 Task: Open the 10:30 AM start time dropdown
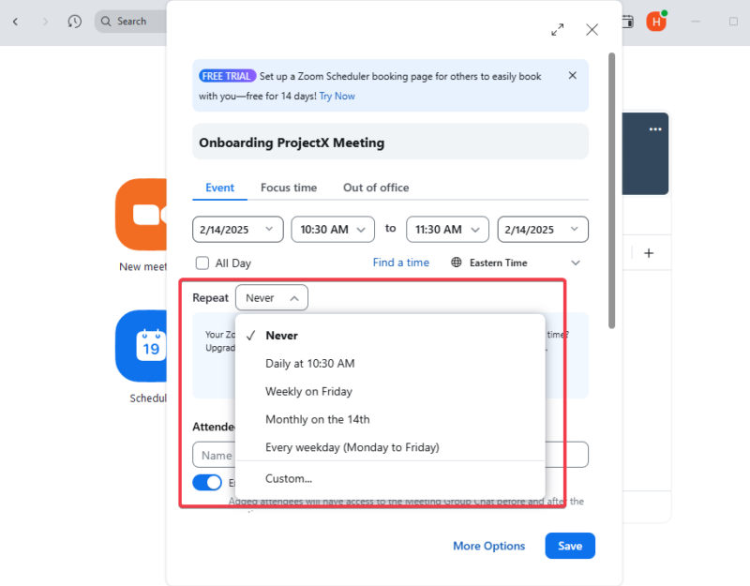pyautogui.click(x=333, y=229)
